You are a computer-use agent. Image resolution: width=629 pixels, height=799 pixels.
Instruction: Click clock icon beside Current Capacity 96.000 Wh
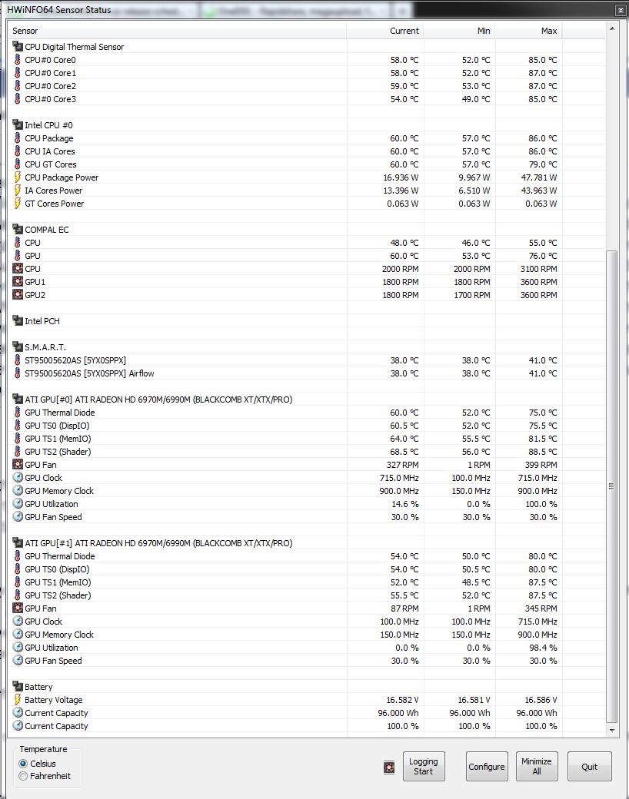click(x=18, y=713)
